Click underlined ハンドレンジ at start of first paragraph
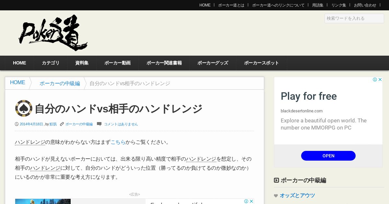 click(x=30, y=142)
